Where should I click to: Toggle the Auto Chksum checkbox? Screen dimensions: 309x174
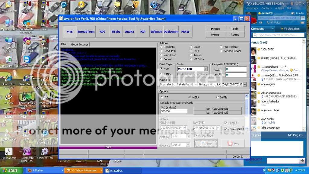226,129
